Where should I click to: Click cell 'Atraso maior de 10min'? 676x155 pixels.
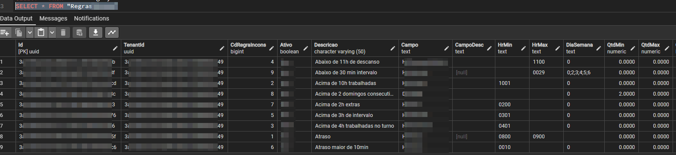tap(355, 147)
